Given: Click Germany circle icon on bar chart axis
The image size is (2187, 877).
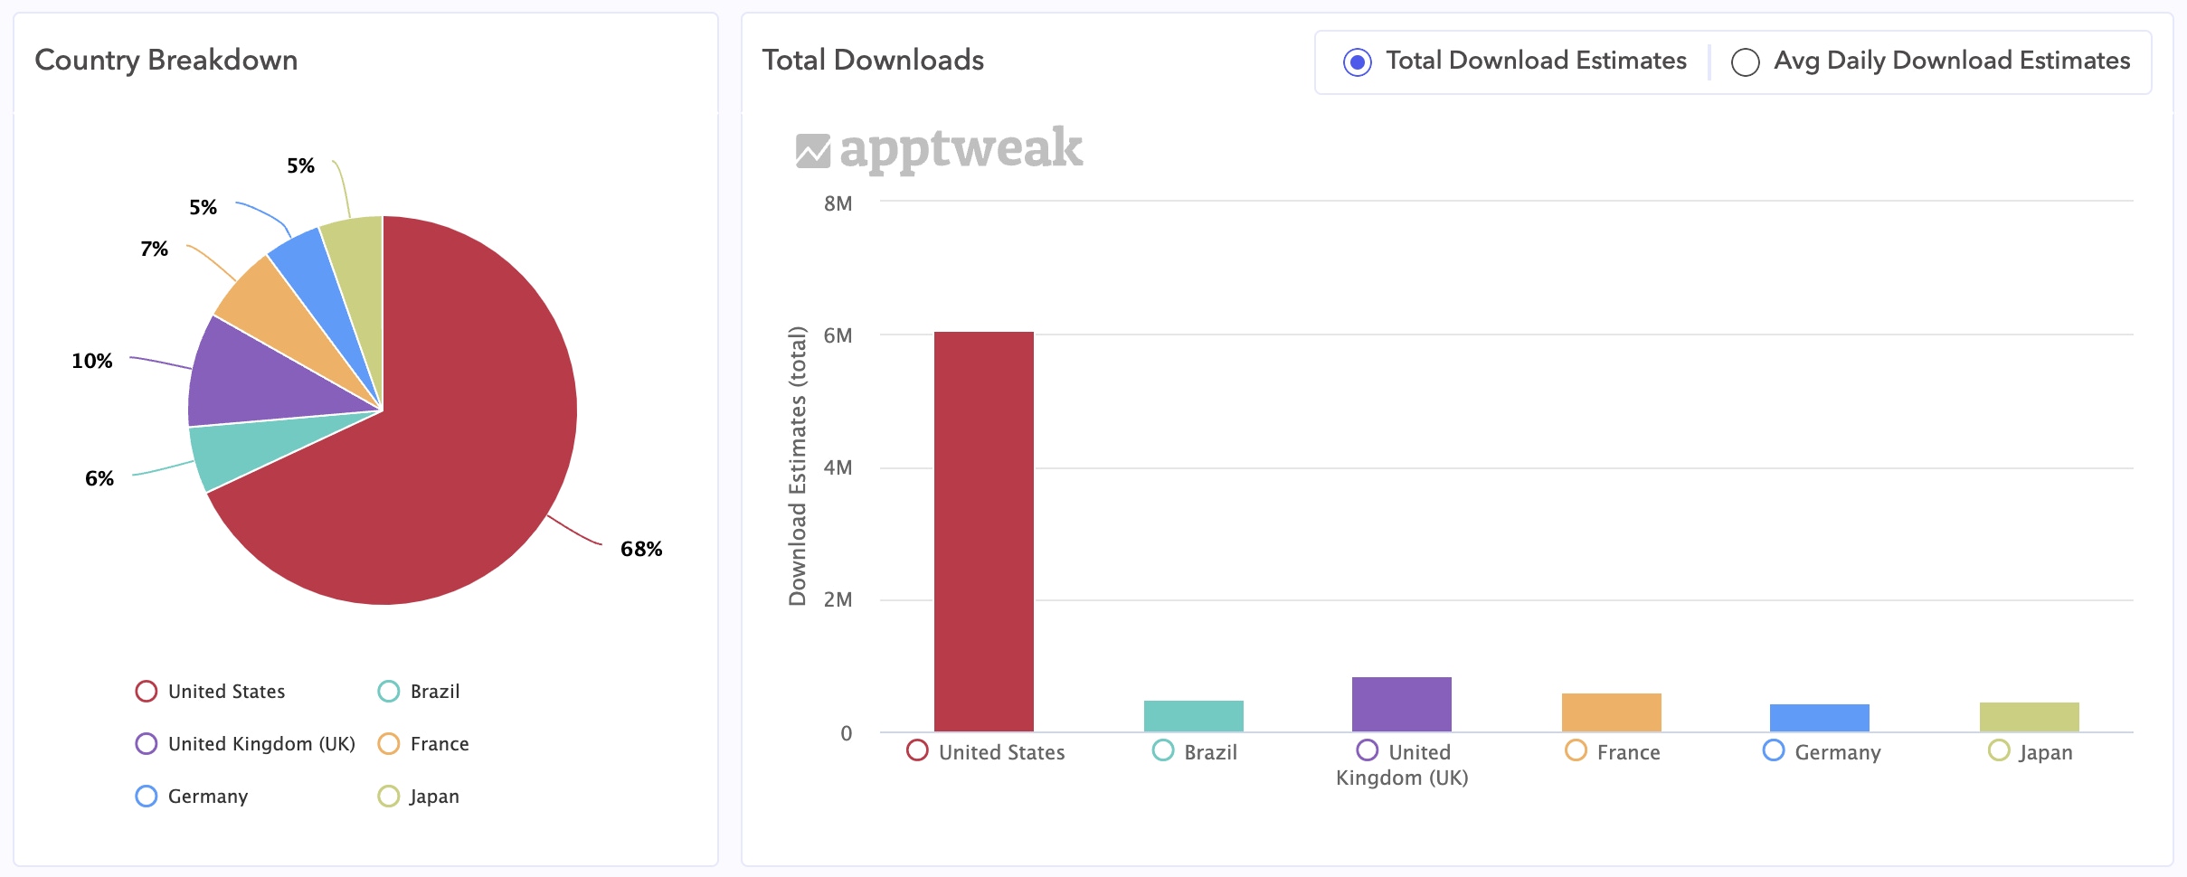Looking at the screenshot, I should pos(1774,751).
